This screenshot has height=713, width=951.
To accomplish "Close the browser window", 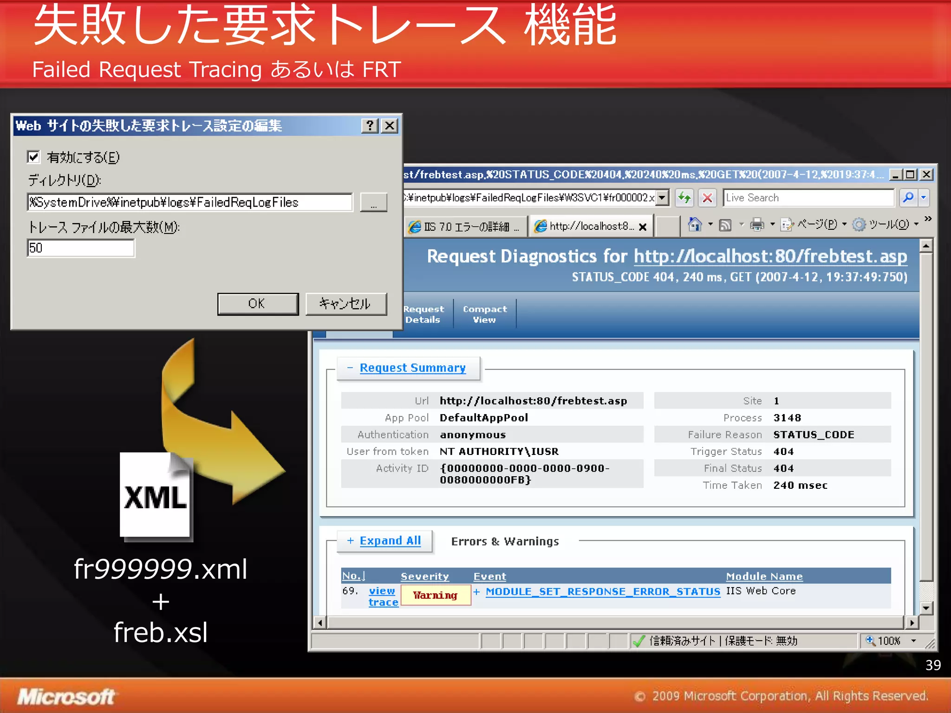I will coord(926,174).
